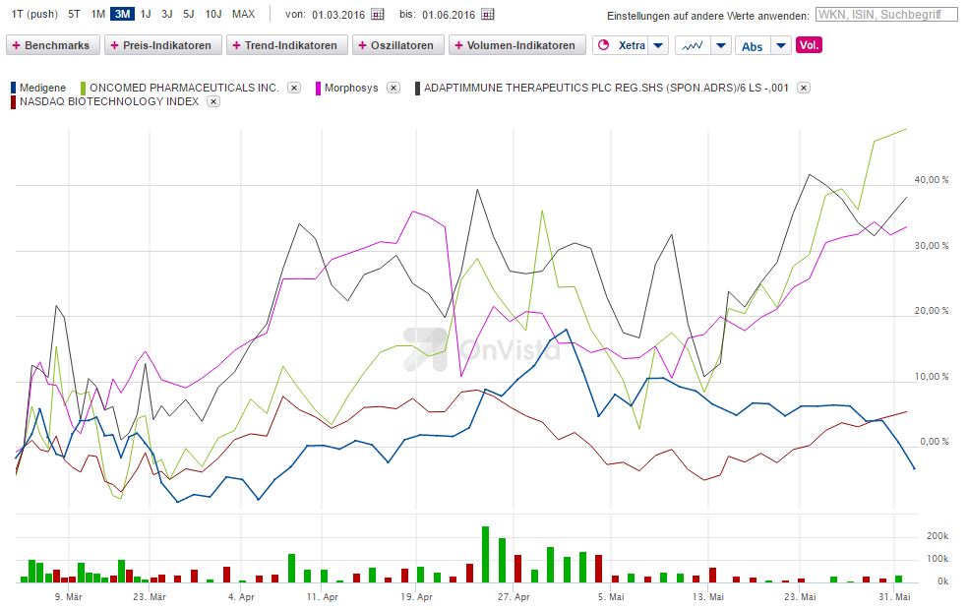Click the 0,00 % axis label

(x=934, y=442)
